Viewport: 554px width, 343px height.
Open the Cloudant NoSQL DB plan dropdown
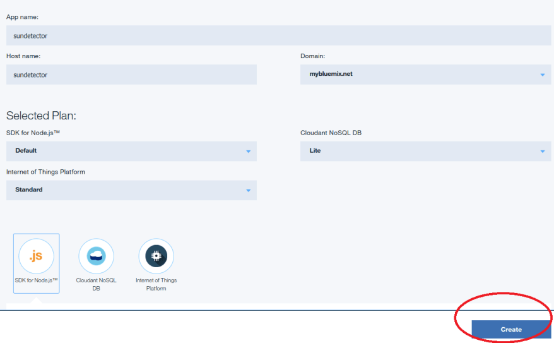pyautogui.click(x=425, y=151)
